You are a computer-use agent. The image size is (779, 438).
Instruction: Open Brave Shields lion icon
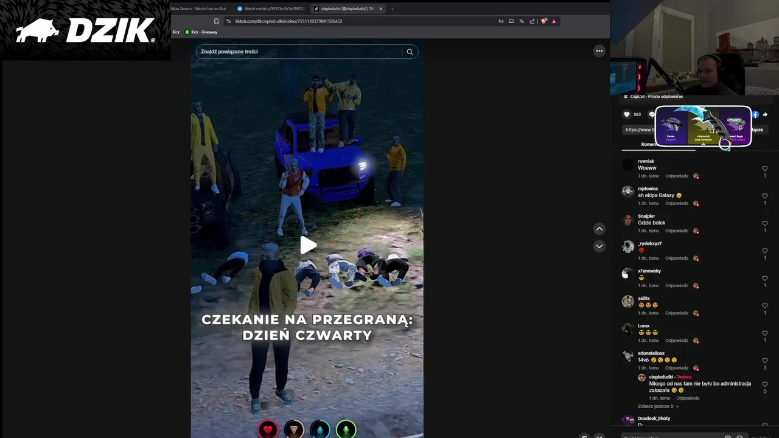tap(544, 21)
